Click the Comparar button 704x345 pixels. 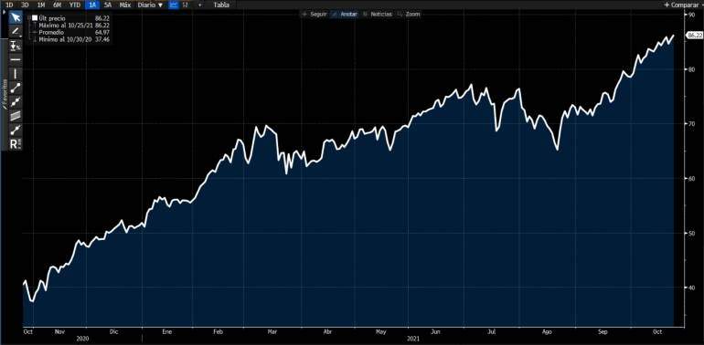(x=683, y=5)
